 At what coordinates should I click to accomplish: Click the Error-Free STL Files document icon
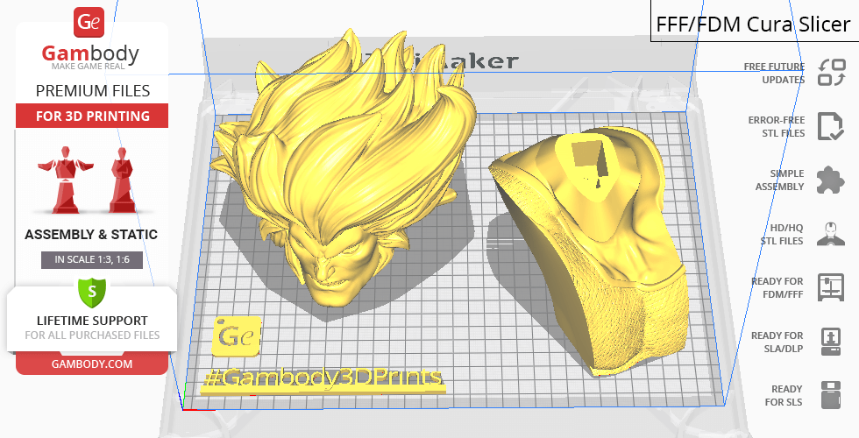click(830, 126)
